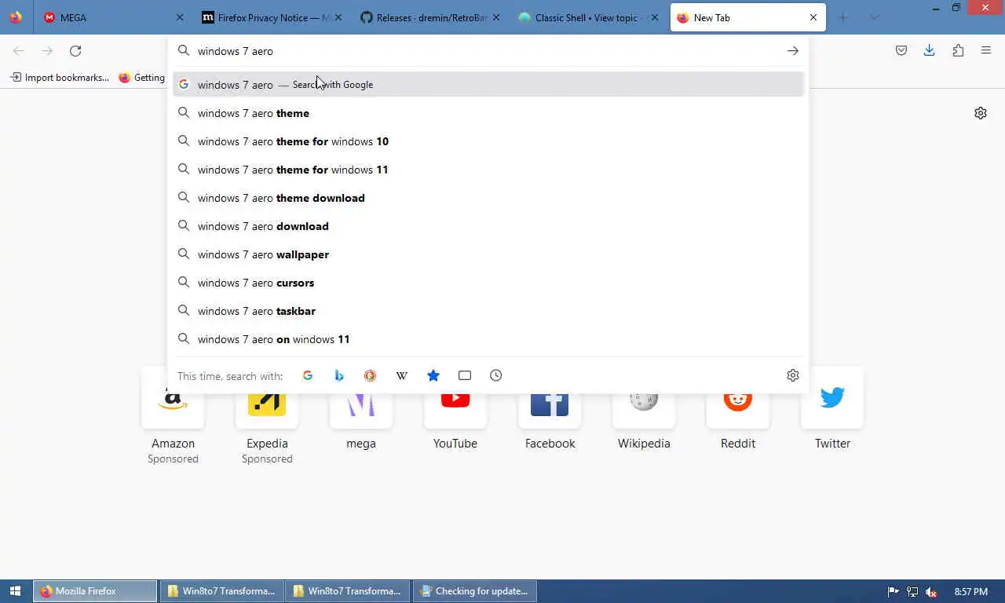Choose suggestion 'windows 7 aero download'

coord(488,226)
